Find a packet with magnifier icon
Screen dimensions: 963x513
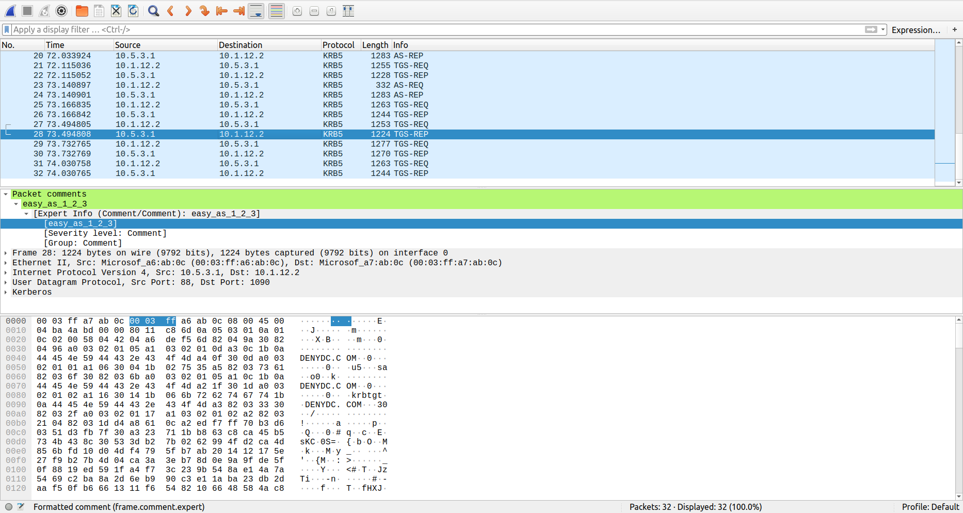point(153,11)
